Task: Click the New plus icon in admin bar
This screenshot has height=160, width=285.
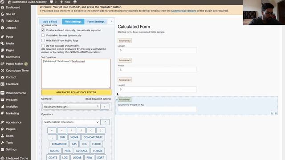Action: 61,2
